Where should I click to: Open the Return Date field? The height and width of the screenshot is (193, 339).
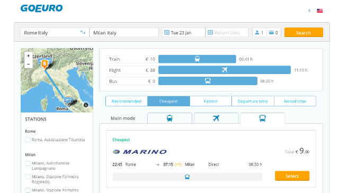coord(227,33)
